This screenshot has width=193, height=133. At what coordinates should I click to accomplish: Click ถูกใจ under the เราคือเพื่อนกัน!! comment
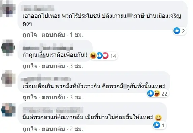point(30,66)
